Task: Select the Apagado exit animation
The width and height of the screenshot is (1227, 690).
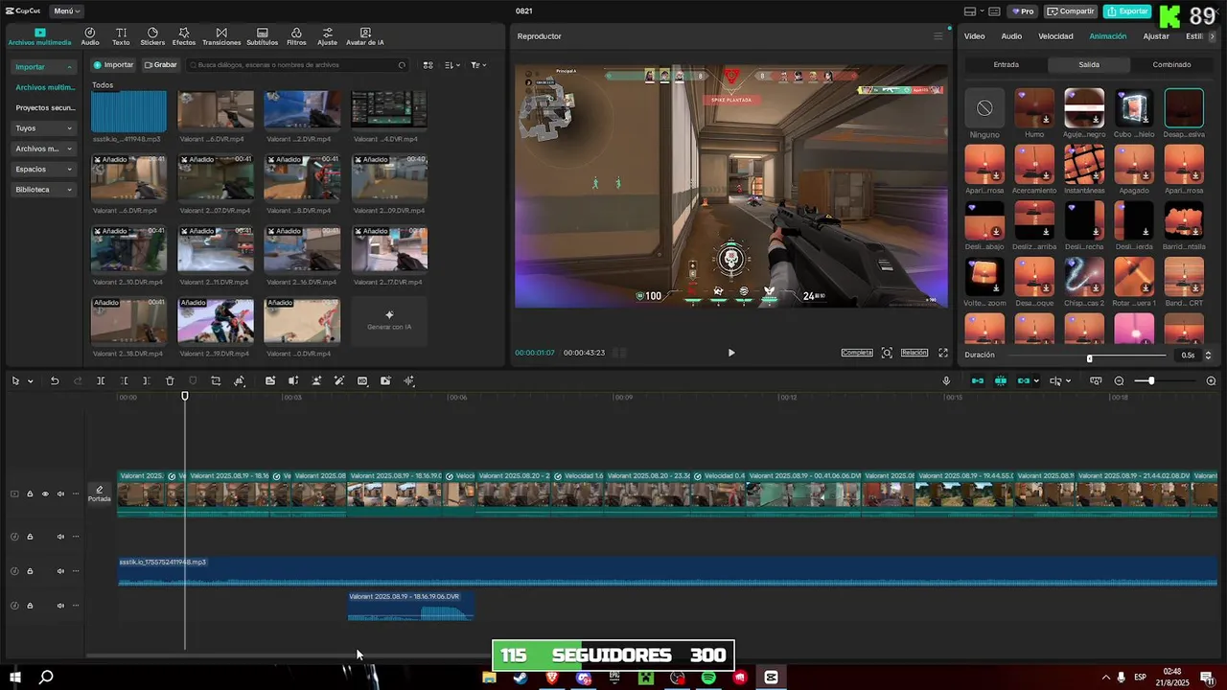Action: click(1134, 164)
